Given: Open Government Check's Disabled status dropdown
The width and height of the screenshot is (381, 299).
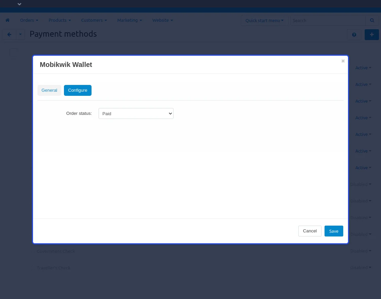Looking at the screenshot, I should tap(361, 251).
